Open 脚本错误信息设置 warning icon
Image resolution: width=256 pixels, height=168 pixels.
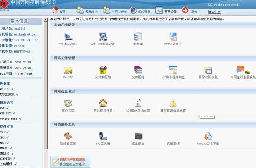[173, 103]
